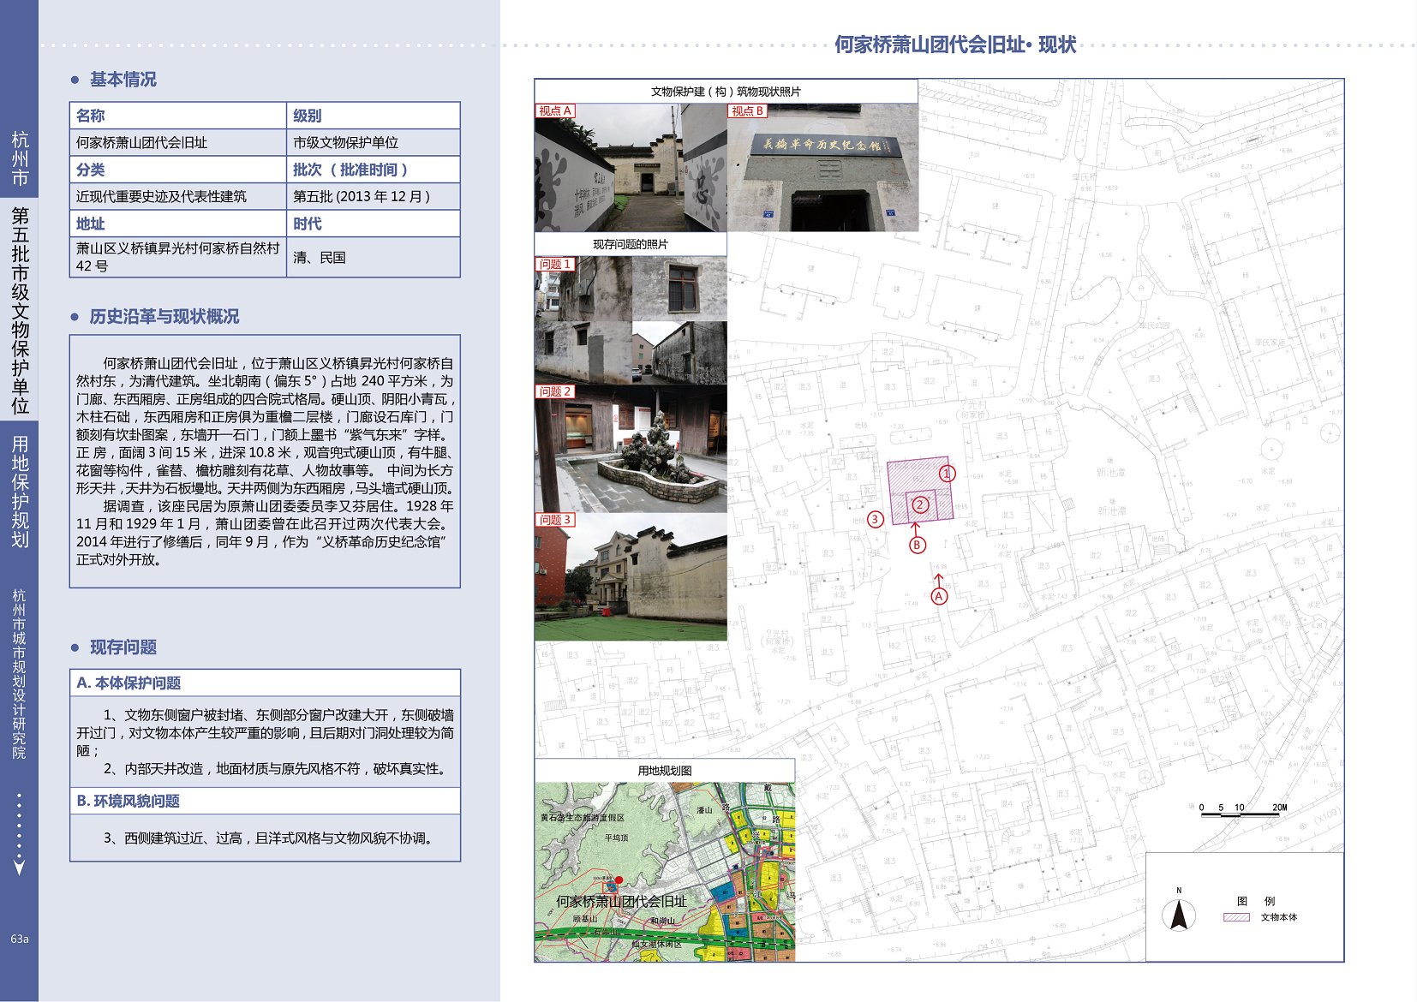The width and height of the screenshot is (1417, 1002).
Task: Click the hatched 文物本体 legend swatch
Action: point(1236,917)
